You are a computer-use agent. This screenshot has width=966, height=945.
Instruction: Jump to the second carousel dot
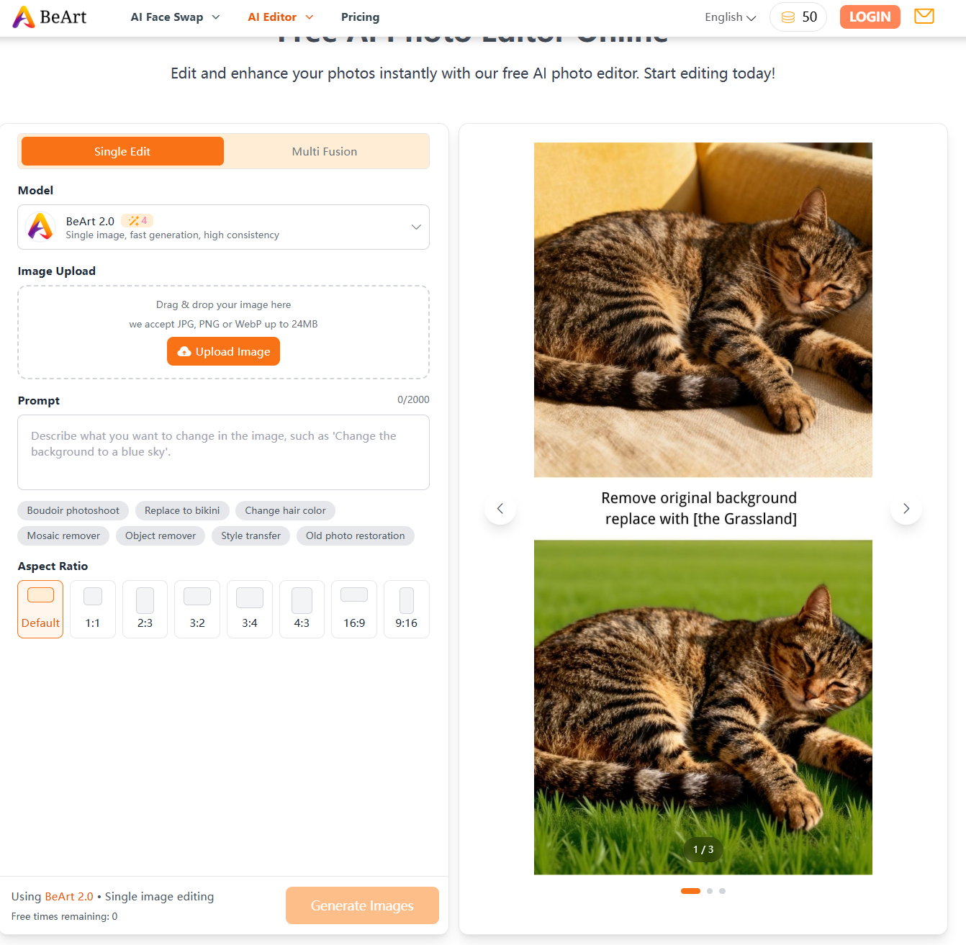[710, 891]
